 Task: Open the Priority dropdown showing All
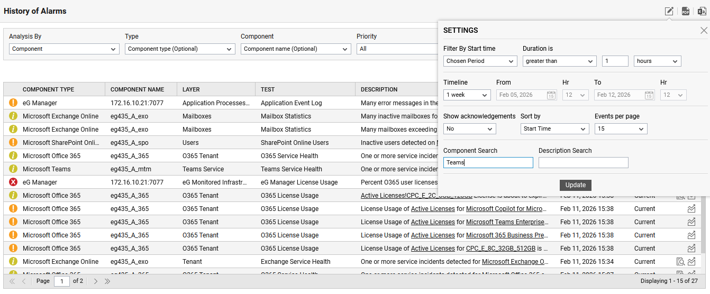397,49
